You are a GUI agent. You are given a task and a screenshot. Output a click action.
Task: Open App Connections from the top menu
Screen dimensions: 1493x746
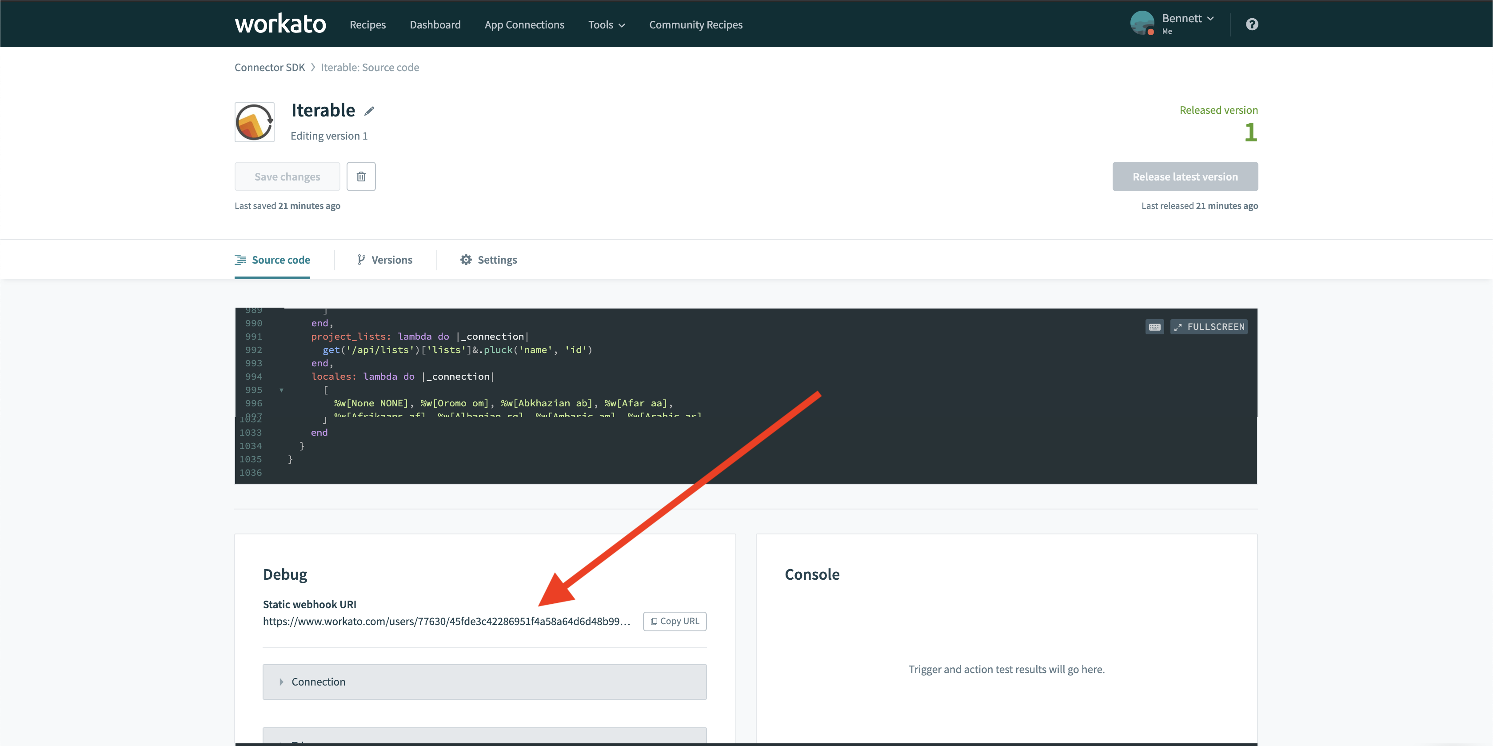point(524,24)
